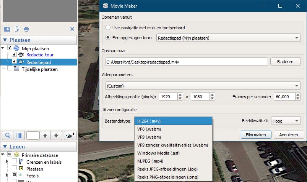Uncheck the Redactiepad checkbox
The width and height of the screenshot is (307, 182).
tap(14, 61)
